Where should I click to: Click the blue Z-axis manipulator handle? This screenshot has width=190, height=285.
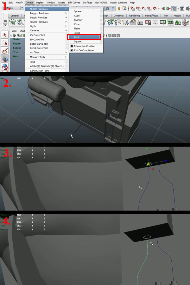[165, 161]
